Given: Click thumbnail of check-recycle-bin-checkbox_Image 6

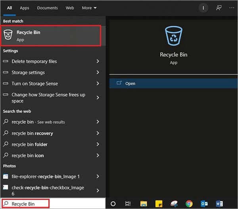Looking at the screenshot, I should pos(6,187).
